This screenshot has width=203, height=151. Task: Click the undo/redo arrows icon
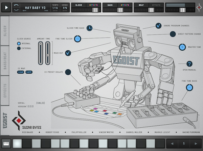(16, 8)
